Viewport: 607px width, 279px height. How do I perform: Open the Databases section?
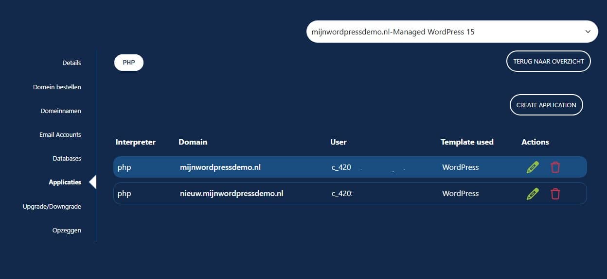(x=67, y=159)
